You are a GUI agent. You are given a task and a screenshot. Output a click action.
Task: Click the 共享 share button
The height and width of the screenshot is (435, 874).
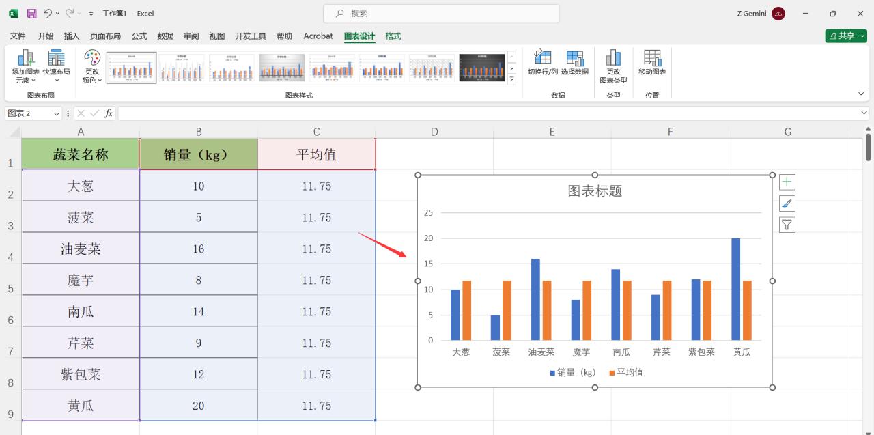click(x=846, y=36)
